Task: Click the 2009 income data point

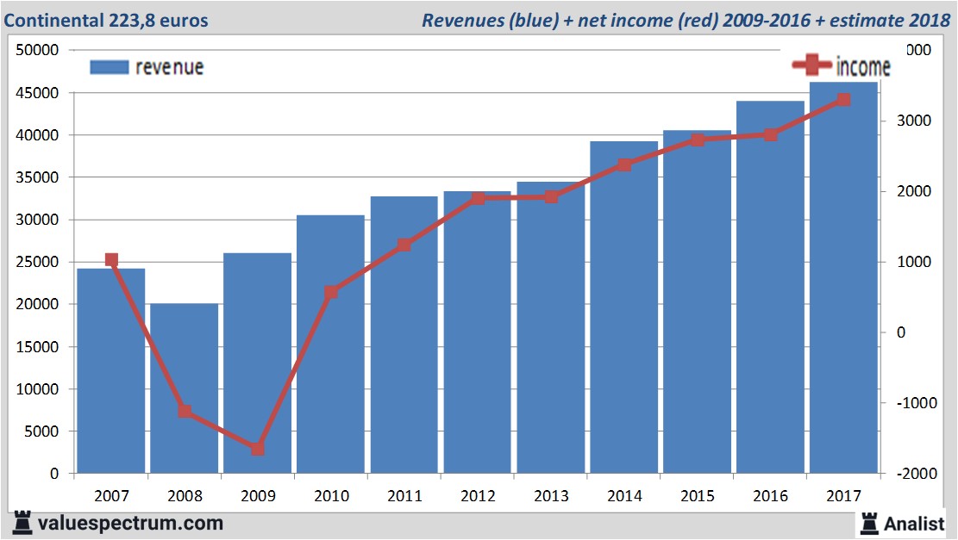Action: (x=257, y=449)
